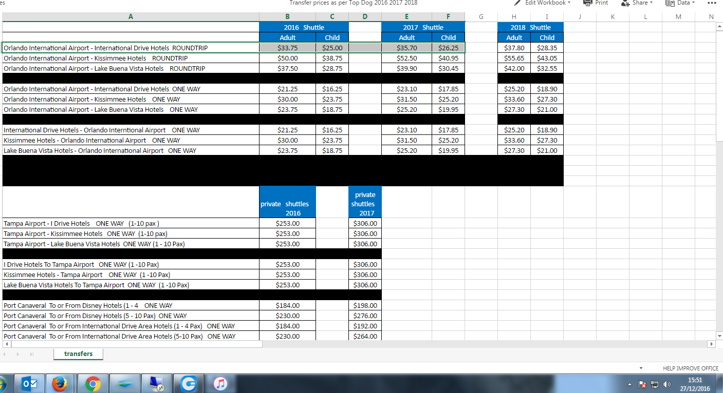Select the '2016 Shuttle' header cell
This screenshot has width=723, height=393.
(x=304, y=27)
